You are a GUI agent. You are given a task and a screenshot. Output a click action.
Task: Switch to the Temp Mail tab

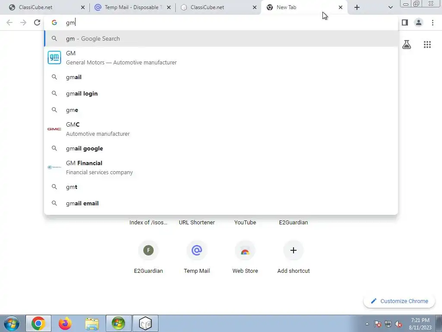click(x=133, y=7)
